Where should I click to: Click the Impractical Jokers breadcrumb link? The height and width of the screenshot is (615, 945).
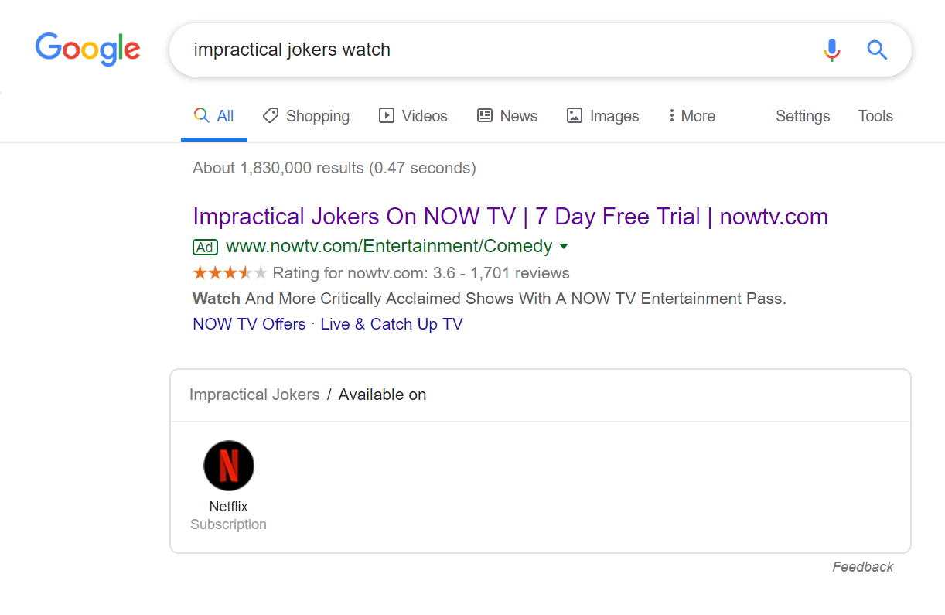[x=254, y=395]
